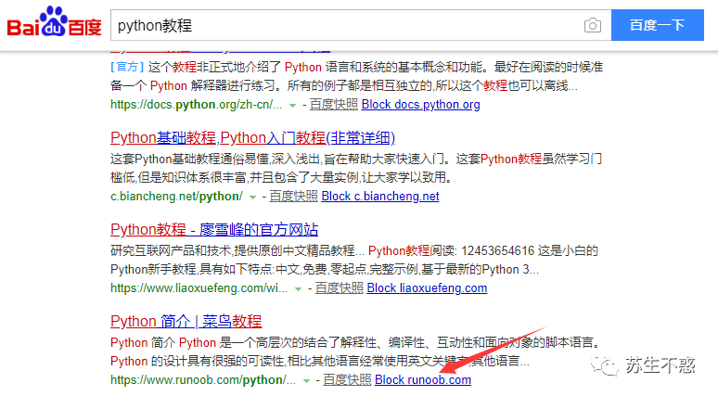Viewport: 718px width, 396px height.
Task: Expand dropdown arrow next to liaoxuefeng.com URL
Action: [298, 289]
